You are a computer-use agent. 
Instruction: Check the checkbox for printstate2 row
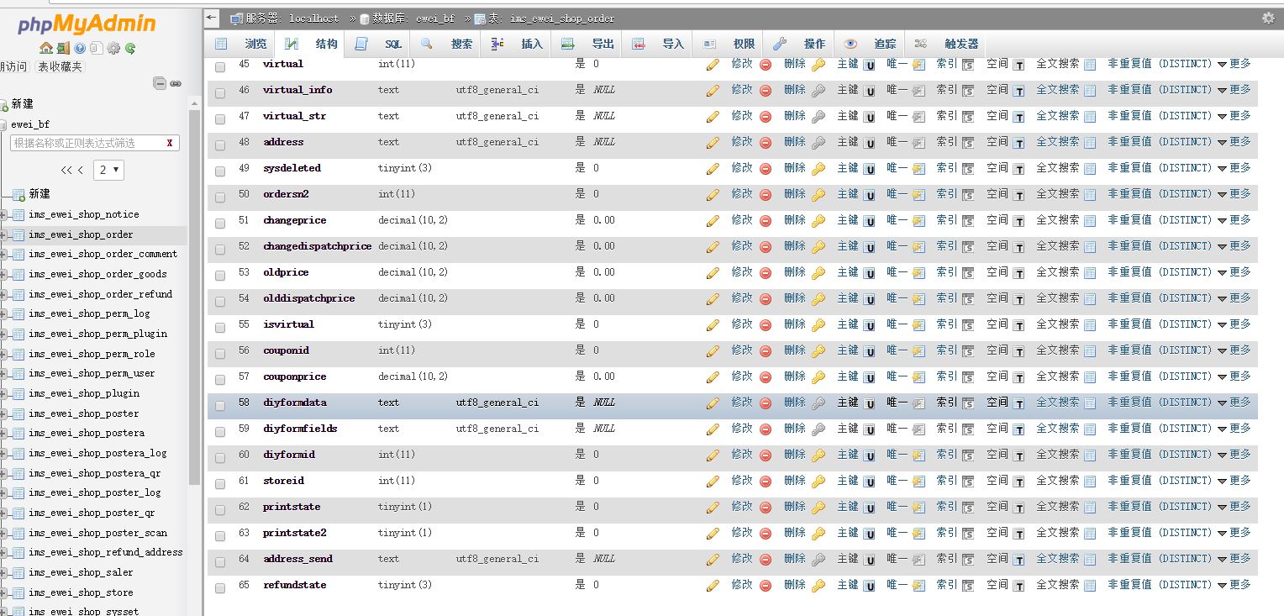[220, 535]
